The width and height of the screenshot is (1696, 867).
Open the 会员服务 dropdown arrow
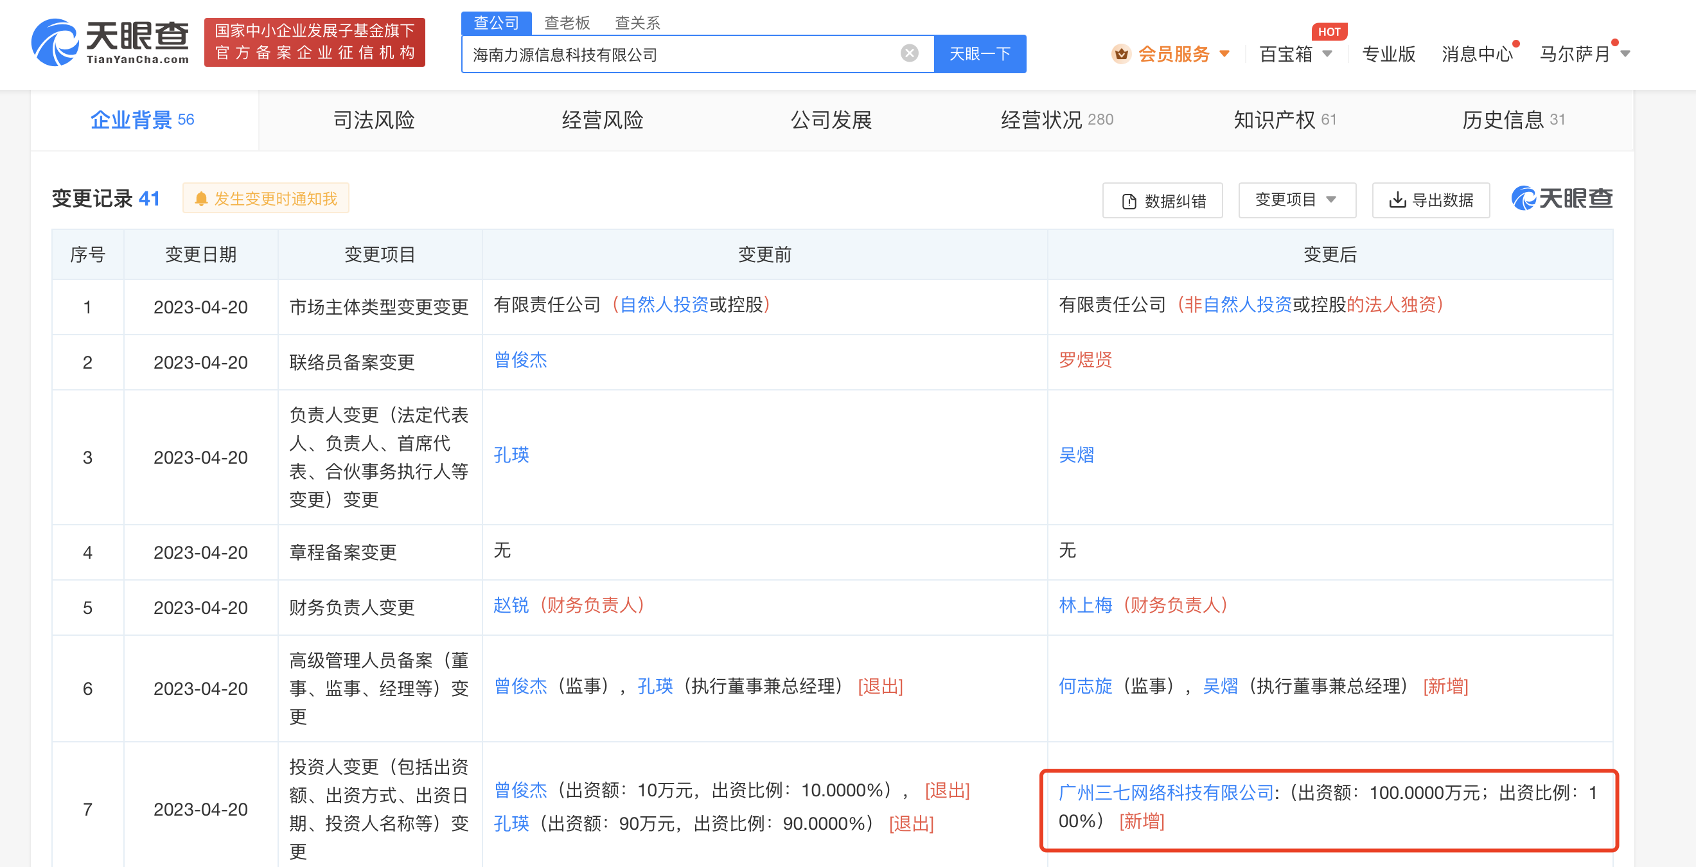pos(1224,53)
